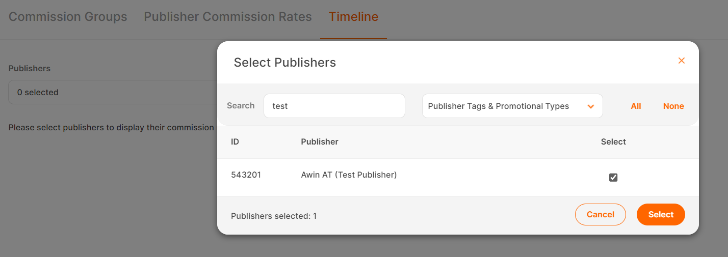Close the Select Publishers dialog with X

click(x=681, y=61)
